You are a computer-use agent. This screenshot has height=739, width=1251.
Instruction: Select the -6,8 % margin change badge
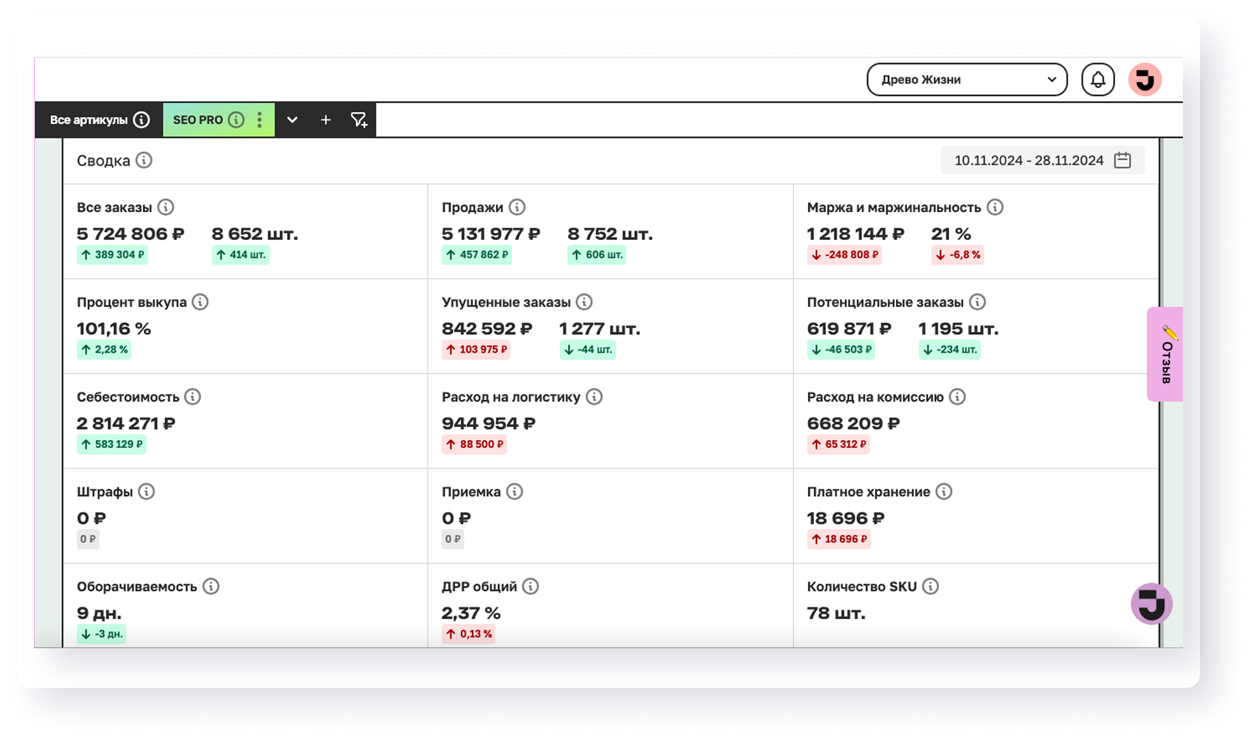[958, 255]
